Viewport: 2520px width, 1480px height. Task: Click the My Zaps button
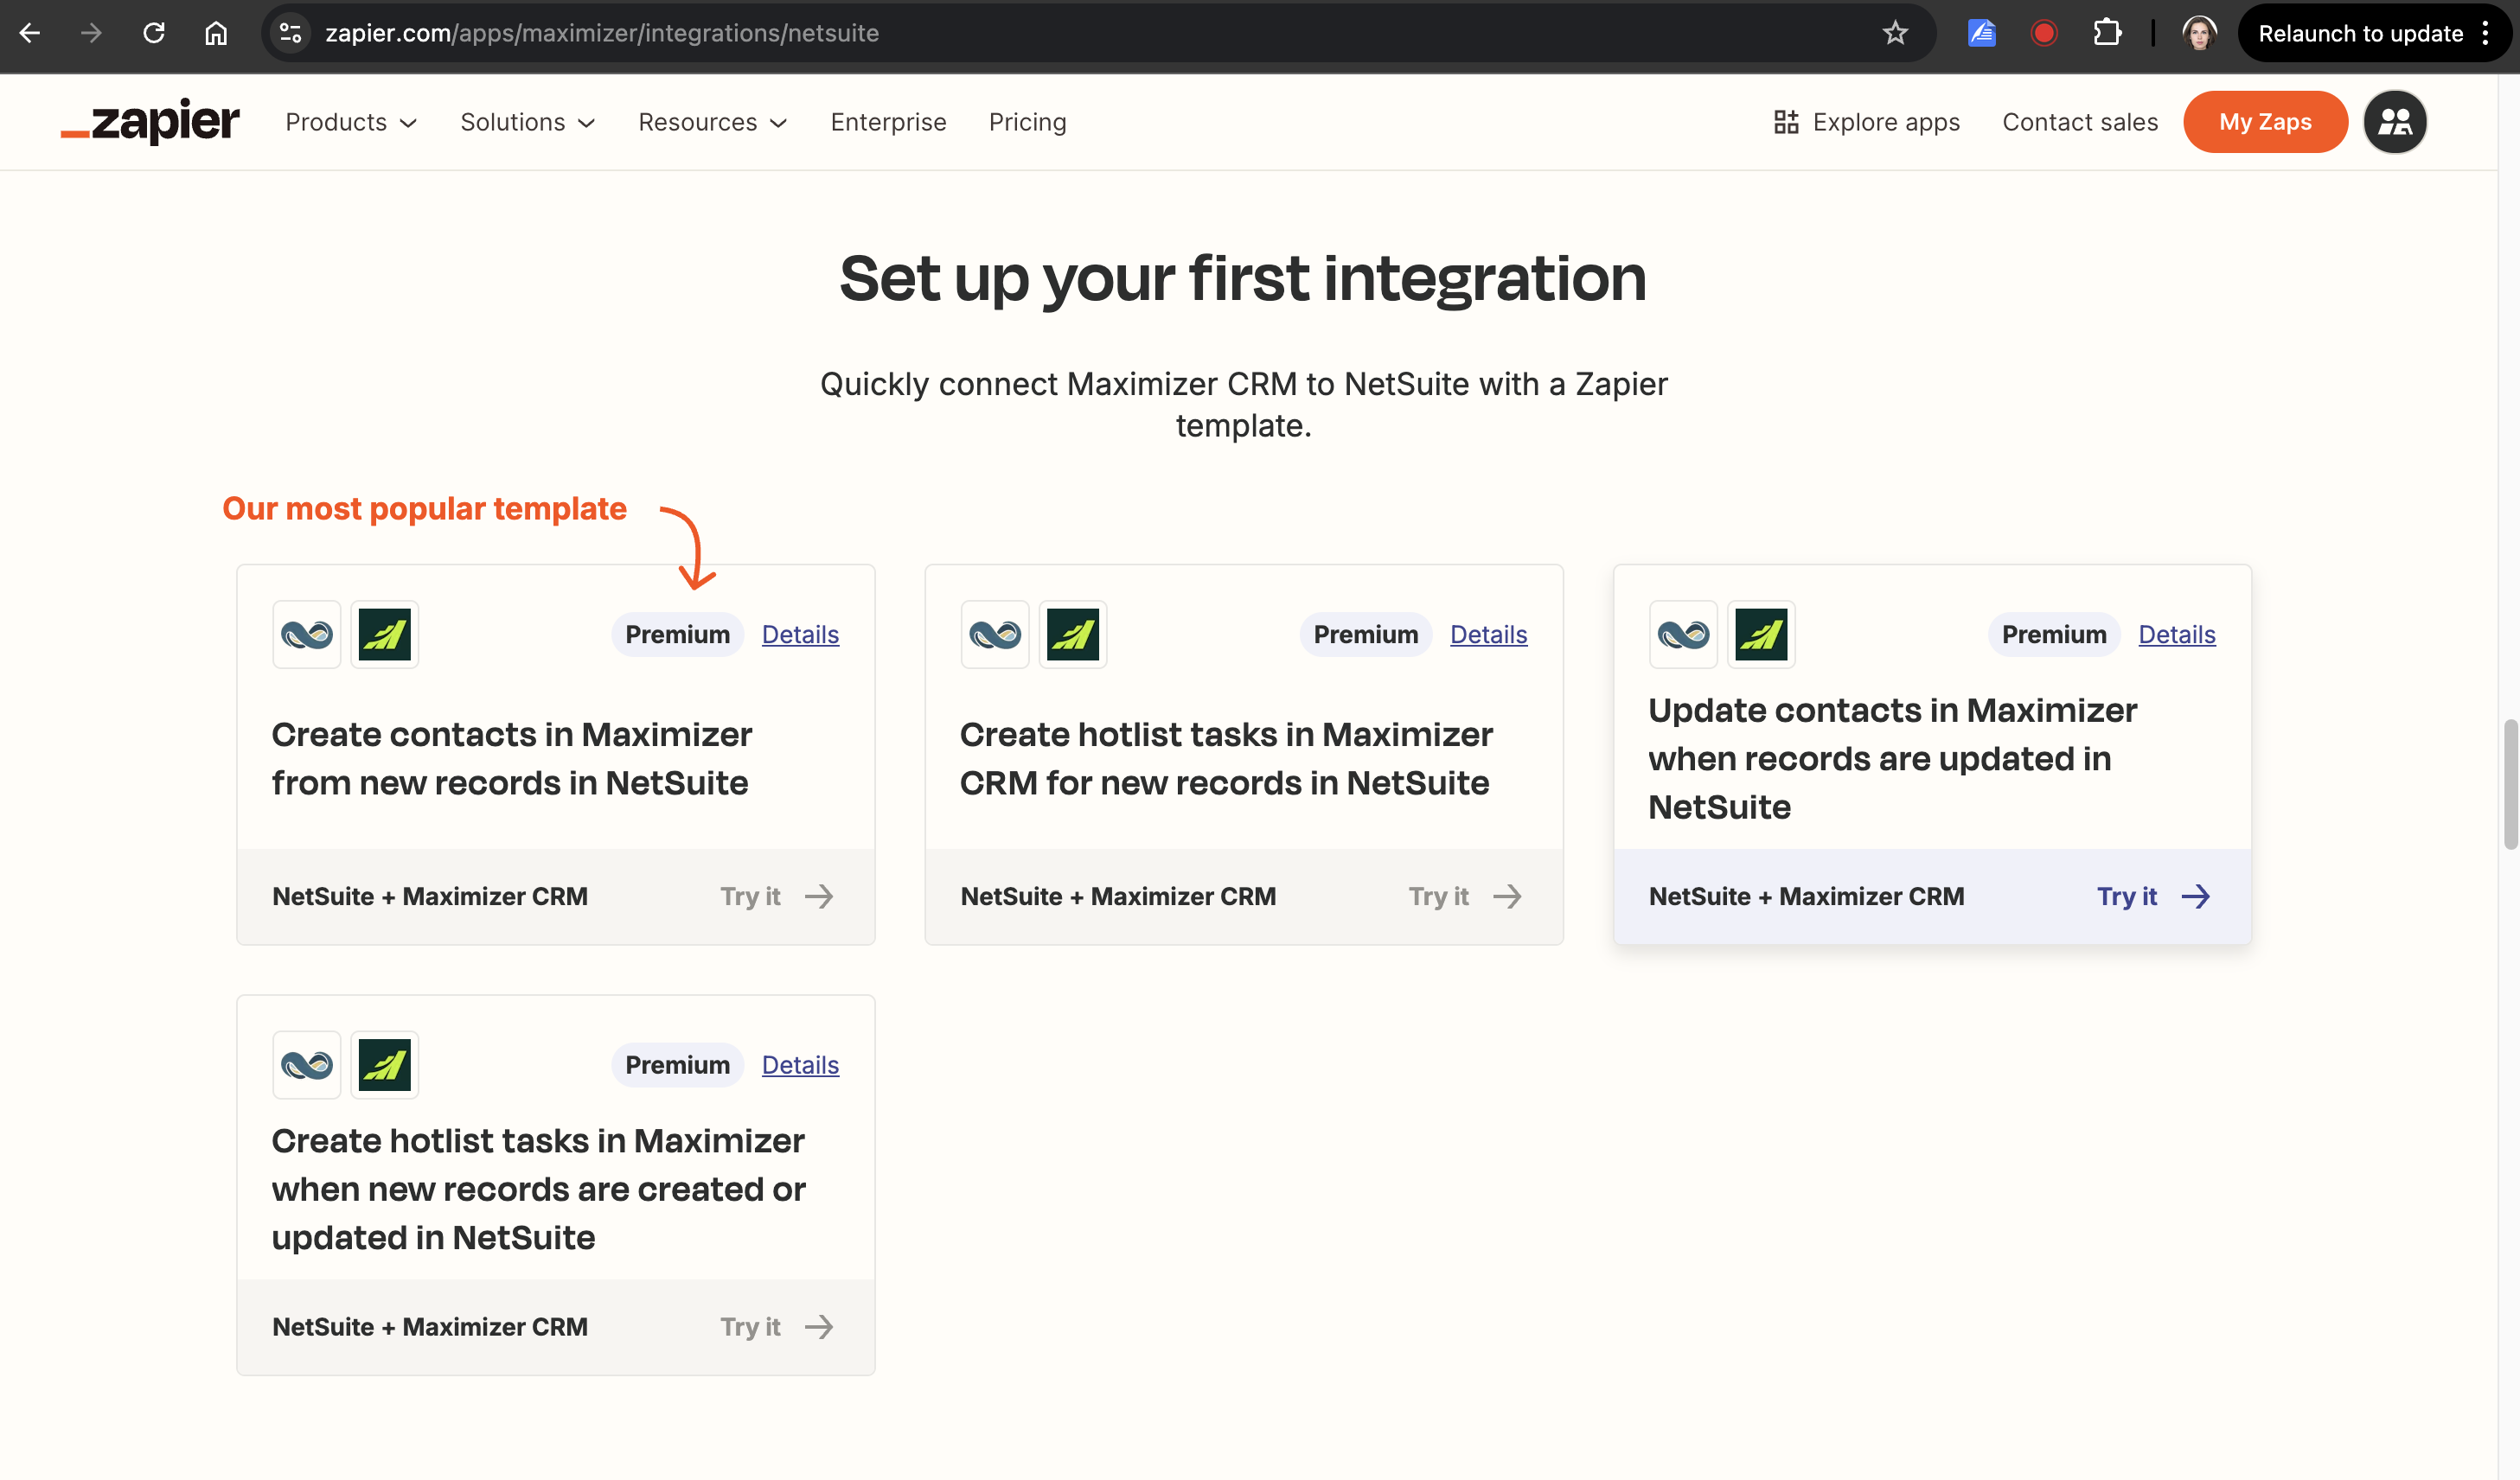[x=2265, y=122]
